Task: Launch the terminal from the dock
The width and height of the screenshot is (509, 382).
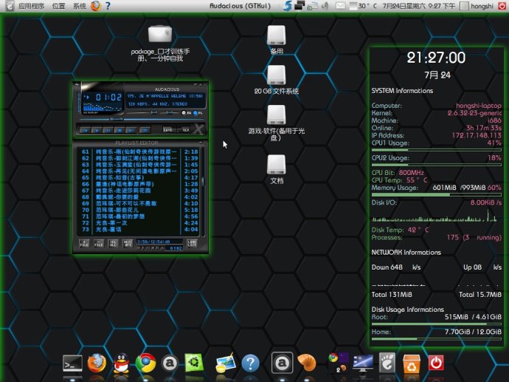Action: click(x=72, y=363)
